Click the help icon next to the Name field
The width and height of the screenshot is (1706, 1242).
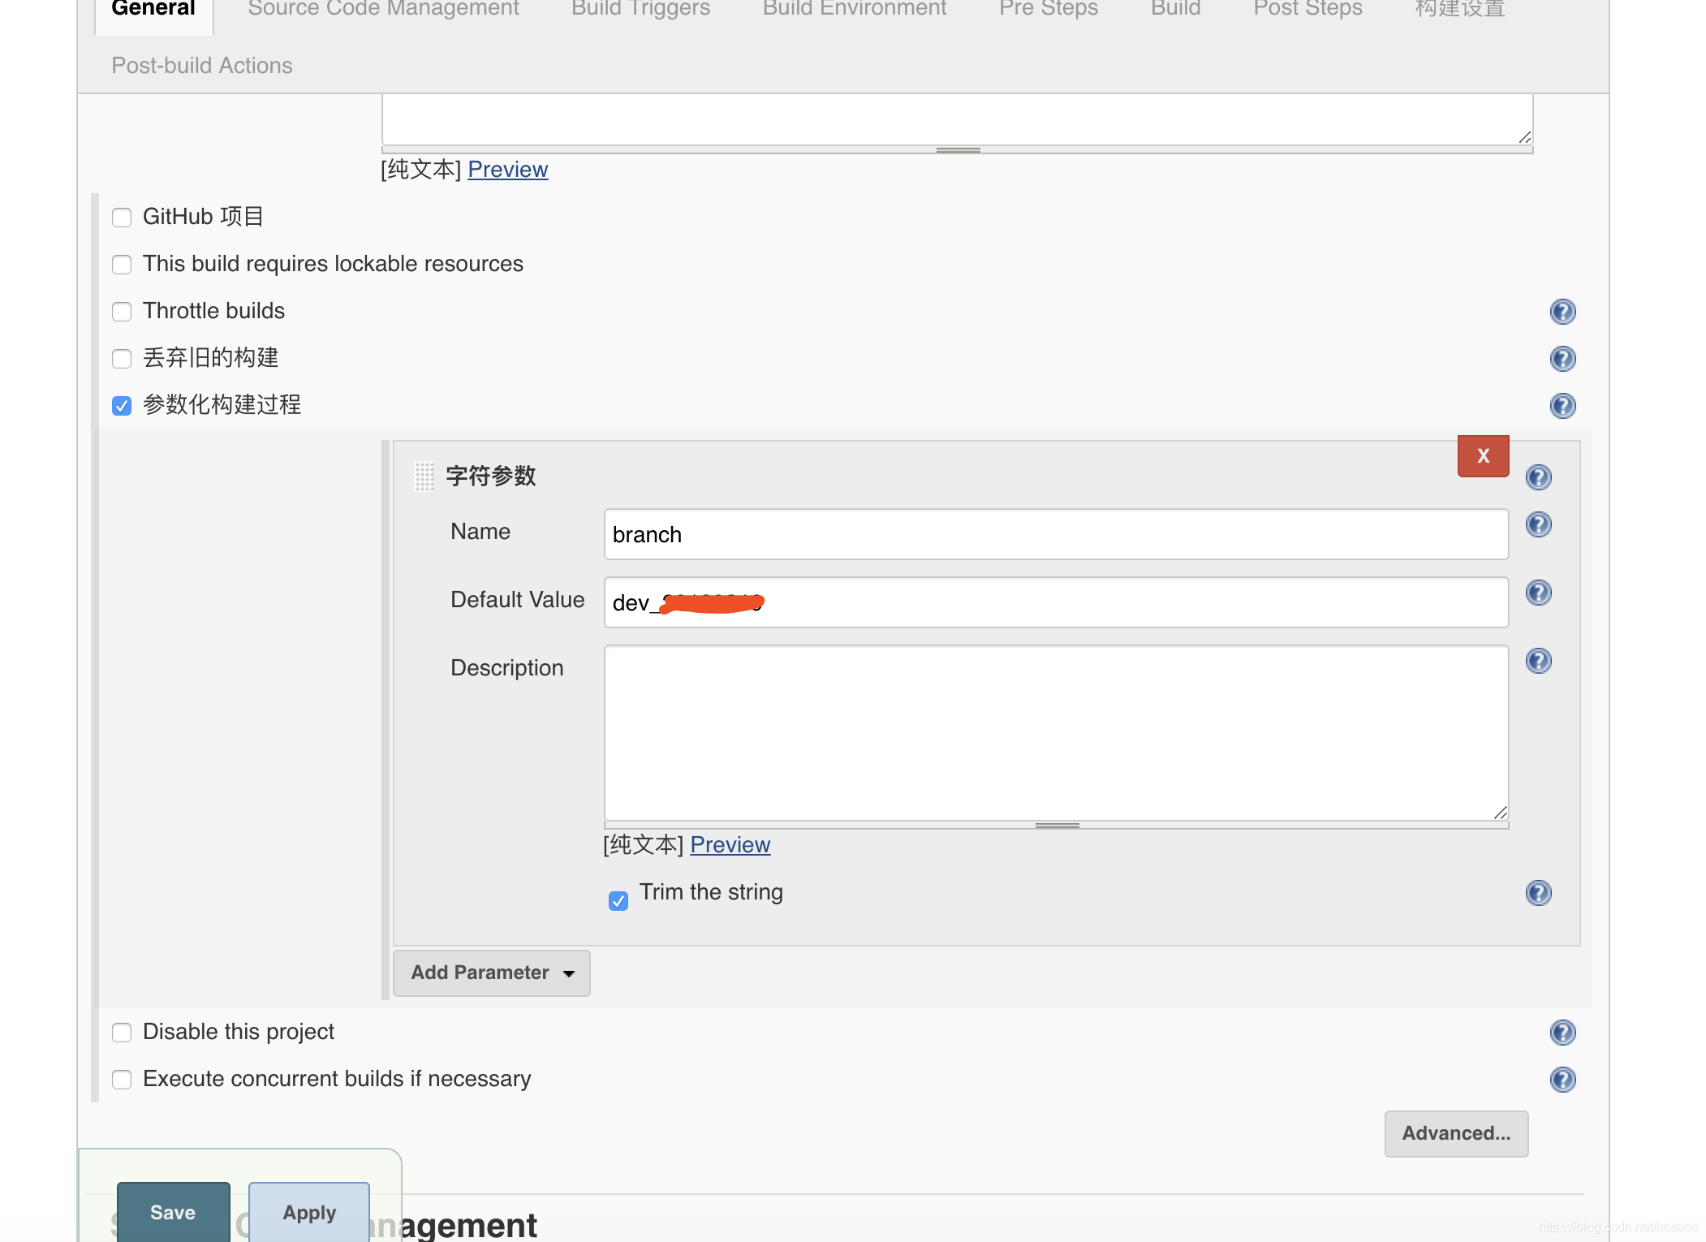pos(1538,524)
